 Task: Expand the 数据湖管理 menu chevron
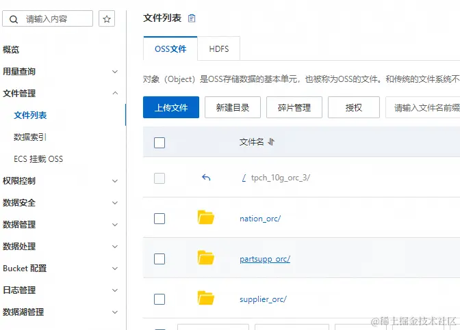115,312
